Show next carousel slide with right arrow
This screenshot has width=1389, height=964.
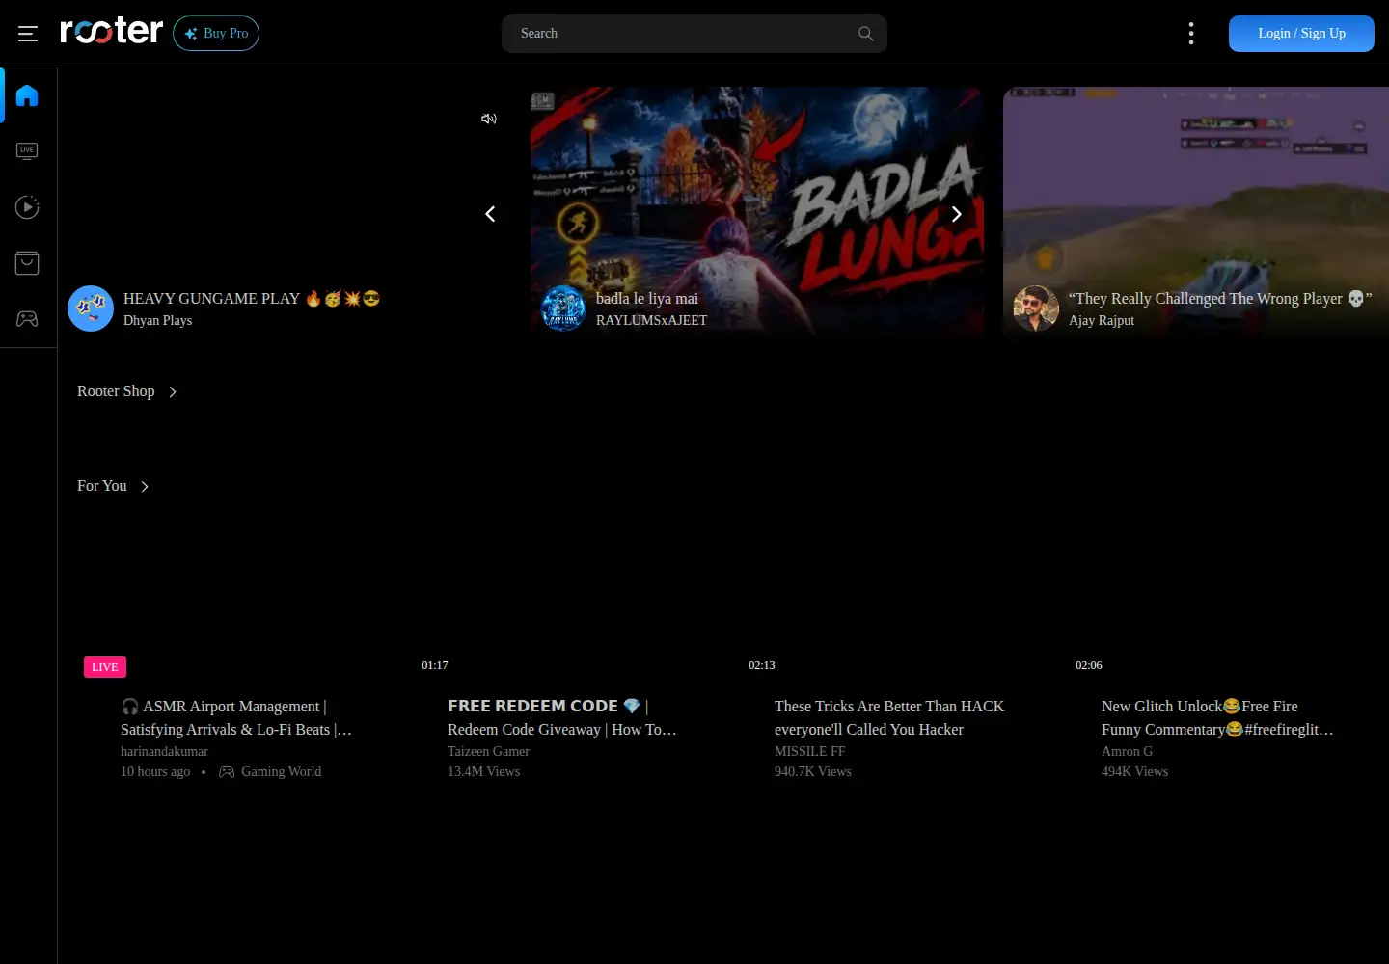[956, 214]
